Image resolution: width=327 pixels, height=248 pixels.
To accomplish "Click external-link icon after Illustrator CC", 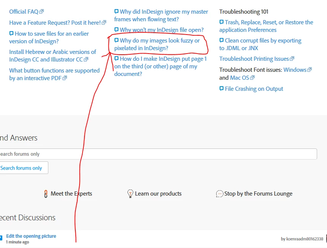I will (x=86, y=59).
